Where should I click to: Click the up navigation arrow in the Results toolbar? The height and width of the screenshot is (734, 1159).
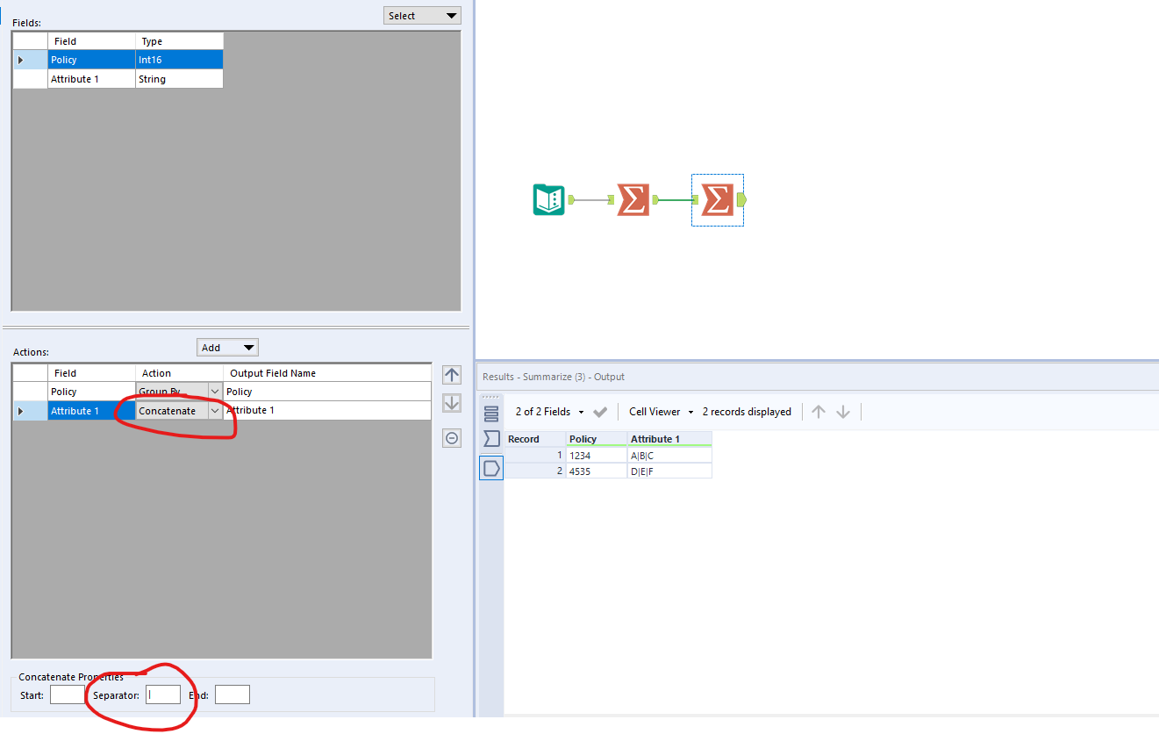click(x=818, y=411)
